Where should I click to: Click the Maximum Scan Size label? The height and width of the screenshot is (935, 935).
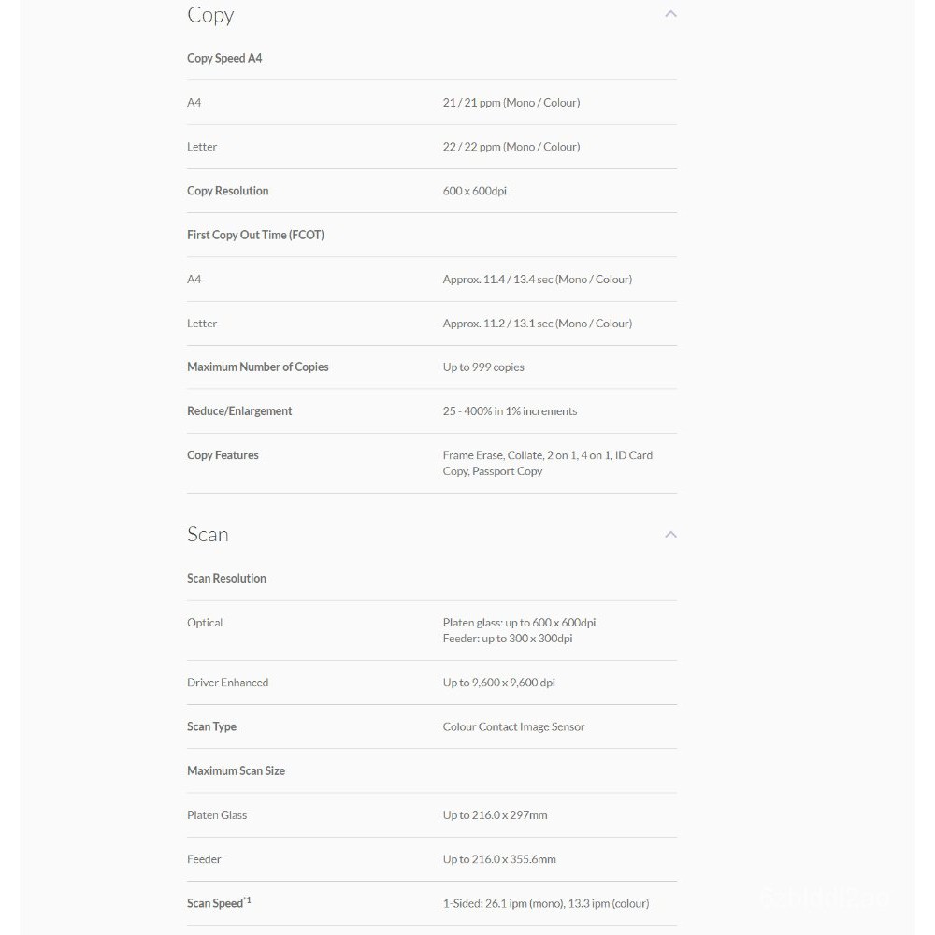coord(236,771)
